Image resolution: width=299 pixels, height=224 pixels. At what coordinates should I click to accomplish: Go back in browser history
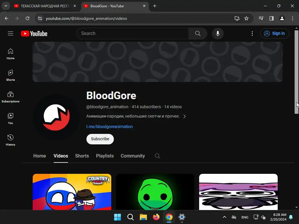(x=6, y=18)
